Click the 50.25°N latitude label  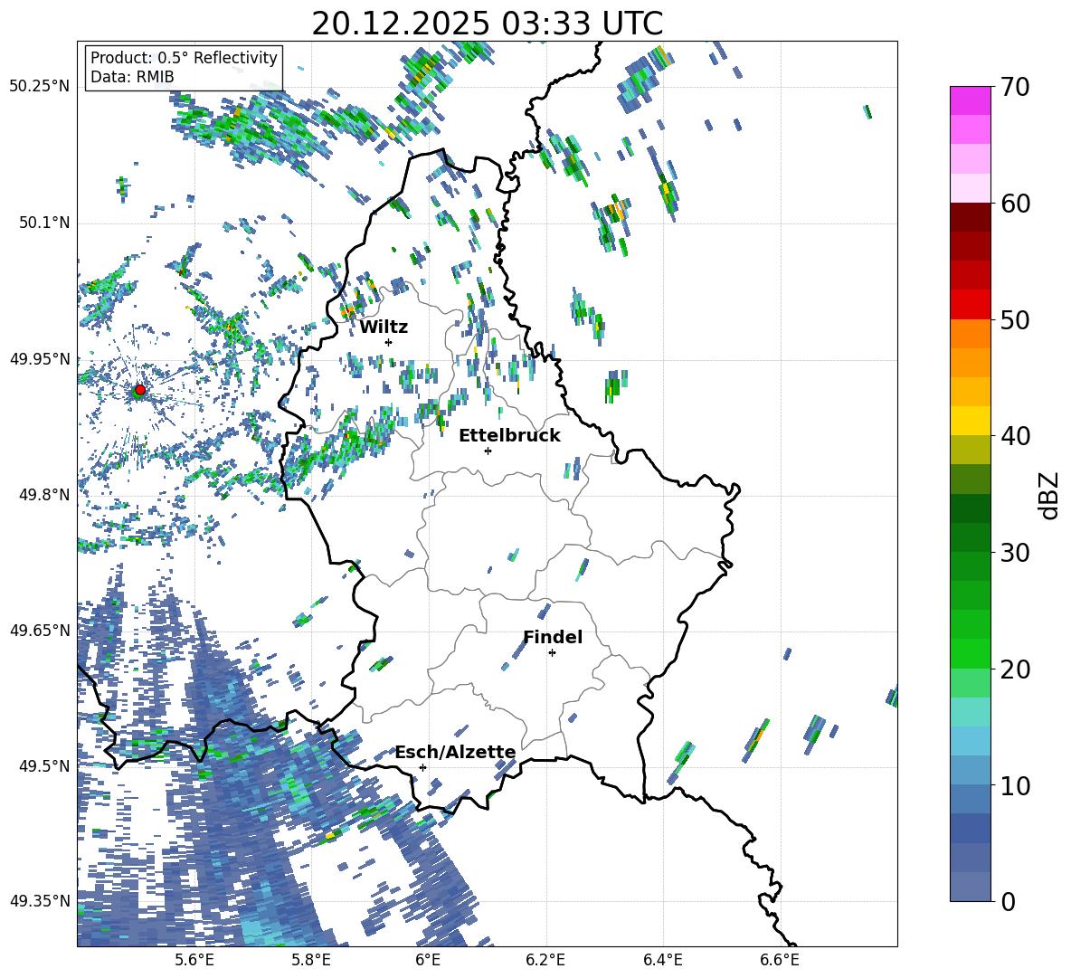[40, 87]
